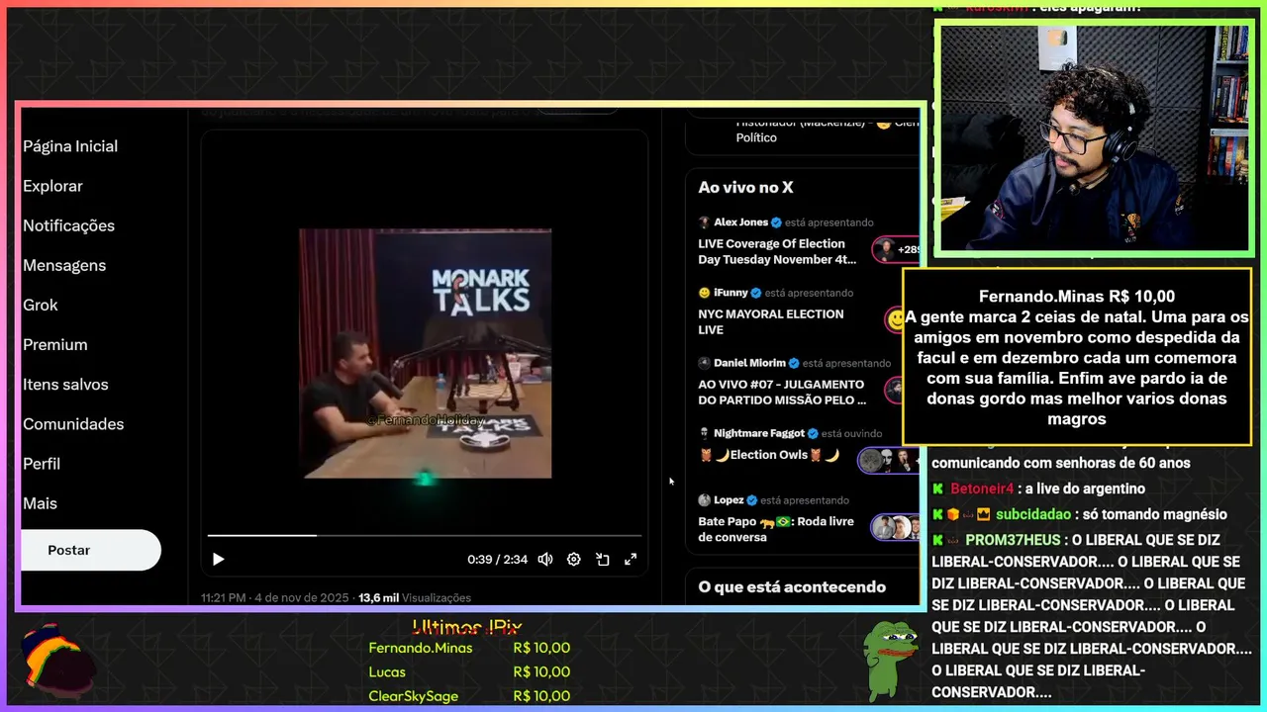
Task: Click Lopez verified badge
Action: pos(752,500)
